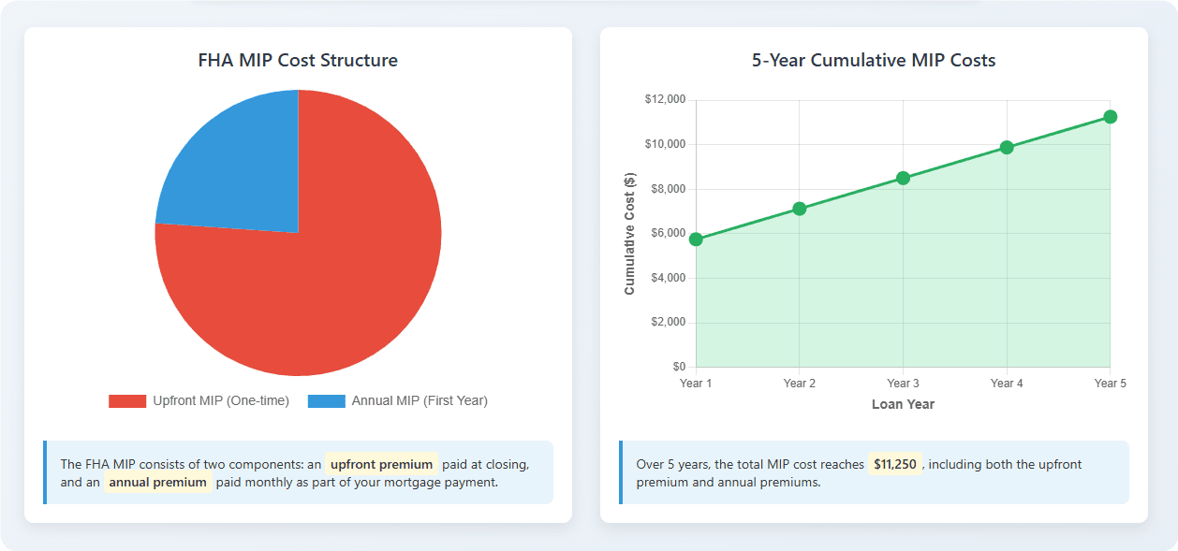Click the "Cumulative Cost ($)" y-axis title
Image resolution: width=1178 pixels, height=551 pixels.
point(629,234)
